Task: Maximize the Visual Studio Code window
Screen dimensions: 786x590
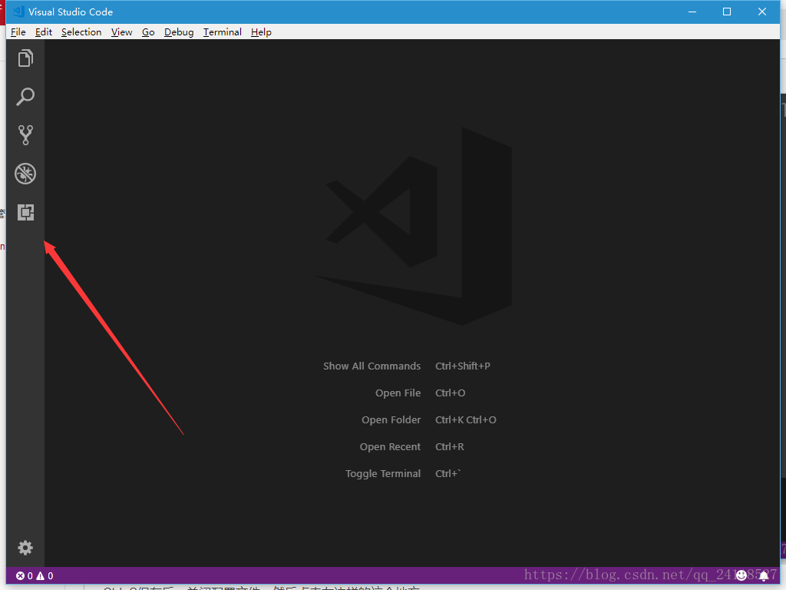Action: 727,12
